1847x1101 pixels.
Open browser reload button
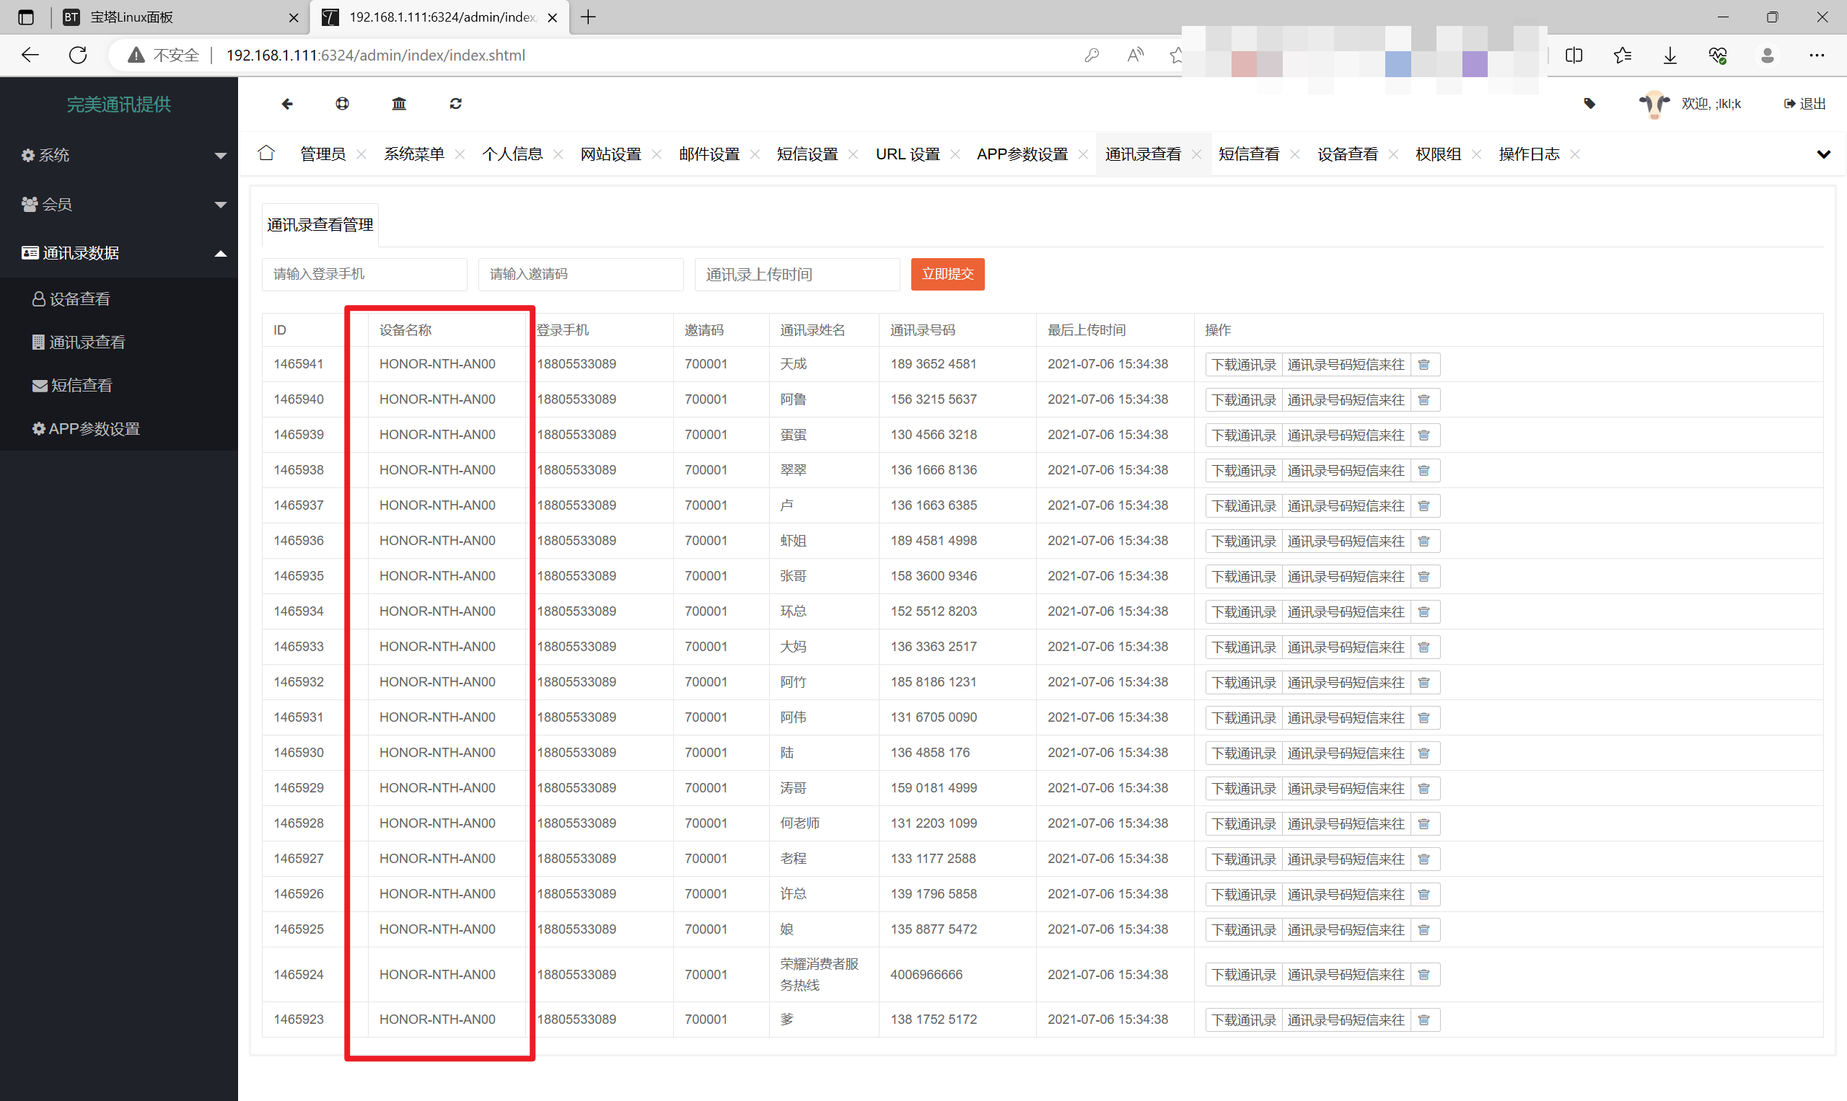[78, 55]
